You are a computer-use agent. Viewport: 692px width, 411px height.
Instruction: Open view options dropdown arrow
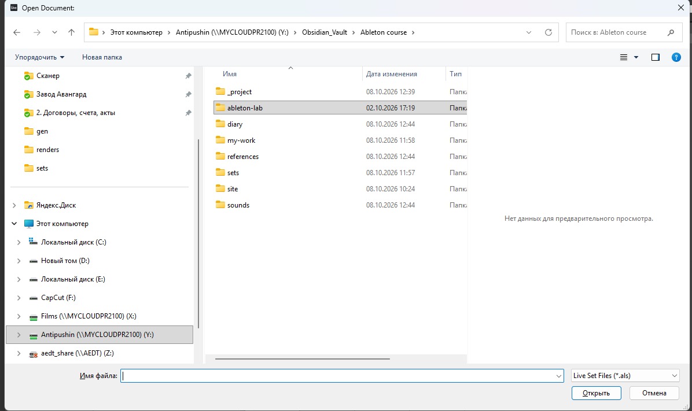tap(636, 57)
